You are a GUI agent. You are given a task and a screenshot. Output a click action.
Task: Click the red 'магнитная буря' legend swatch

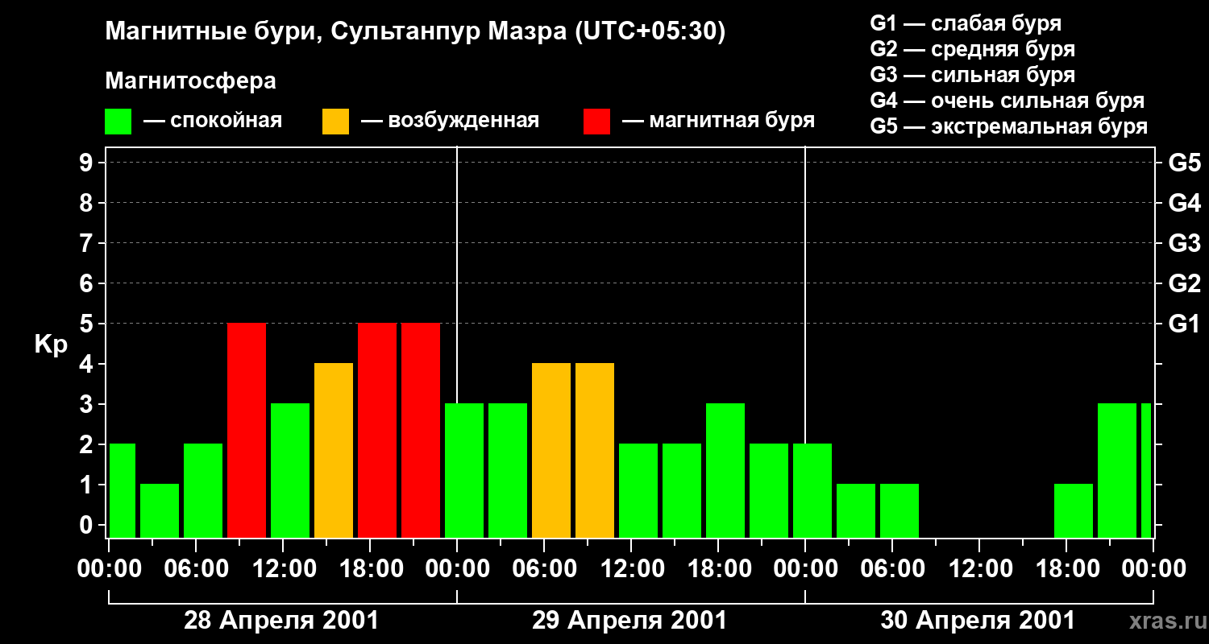click(x=596, y=122)
